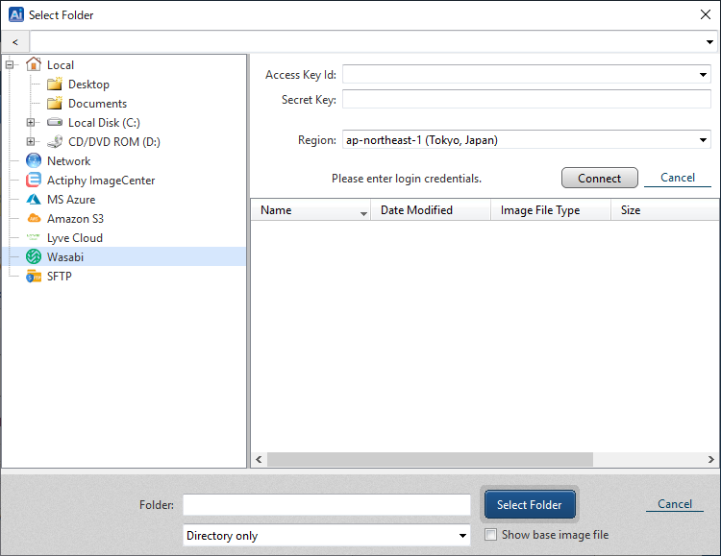721x556 pixels.
Task: Select the Actiphy ImageCenter icon
Action: [x=34, y=180]
